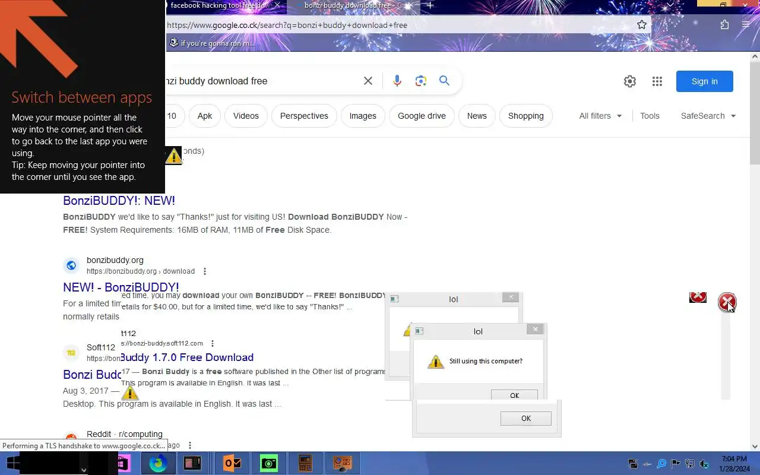Screen dimensions: 760x475
Task: Open the dark window app in the taskbar
Action: tap(192, 463)
